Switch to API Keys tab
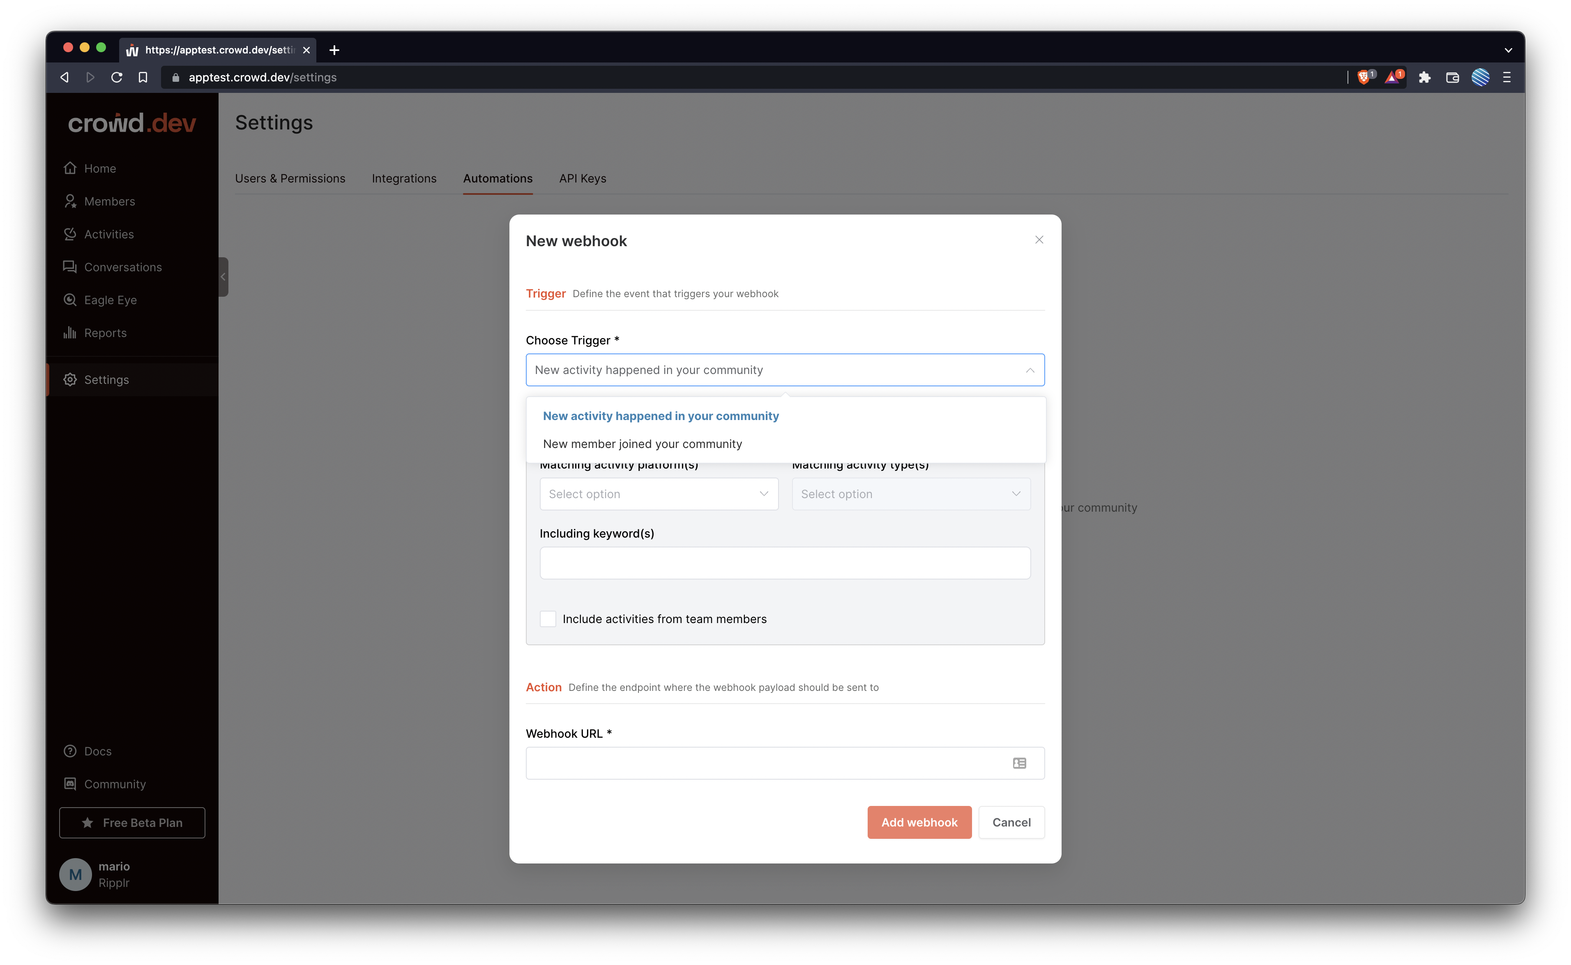 [583, 178]
